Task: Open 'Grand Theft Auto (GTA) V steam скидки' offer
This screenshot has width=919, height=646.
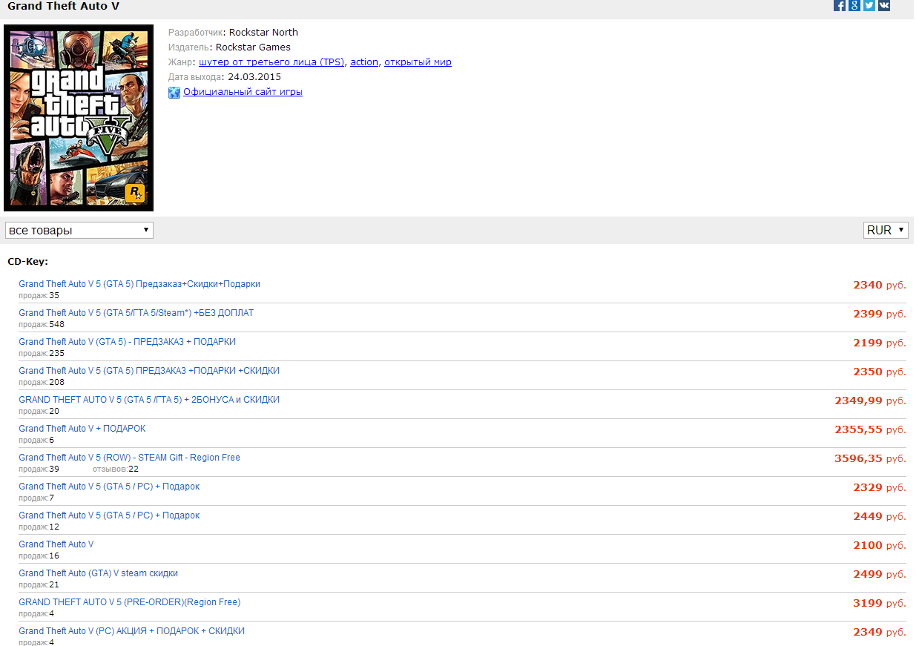Action: click(x=99, y=573)
